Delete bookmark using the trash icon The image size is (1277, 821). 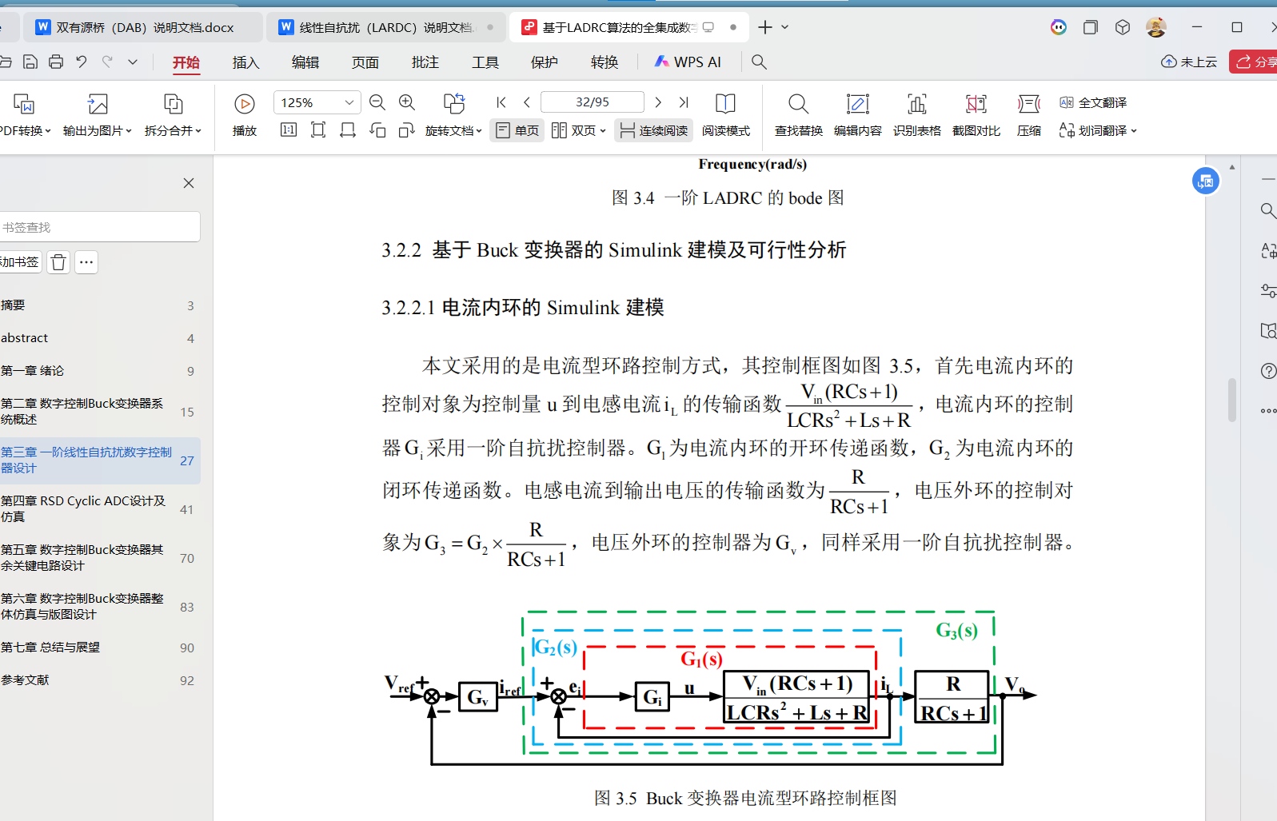pyautogui.click(x=58, y=262)
